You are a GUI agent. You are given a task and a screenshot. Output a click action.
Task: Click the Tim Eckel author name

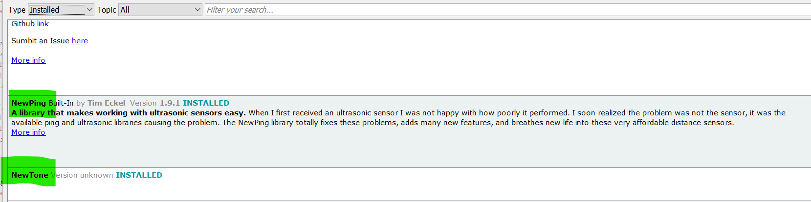[107, 103]
